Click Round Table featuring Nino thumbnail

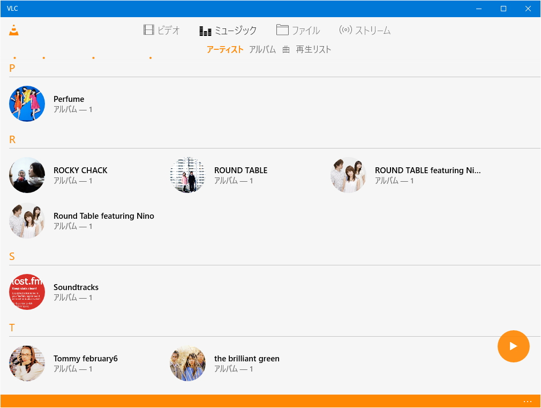[x=27, y=221]
